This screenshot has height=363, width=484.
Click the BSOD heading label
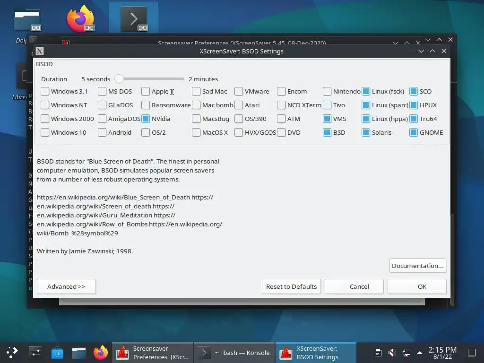(44, 64)
